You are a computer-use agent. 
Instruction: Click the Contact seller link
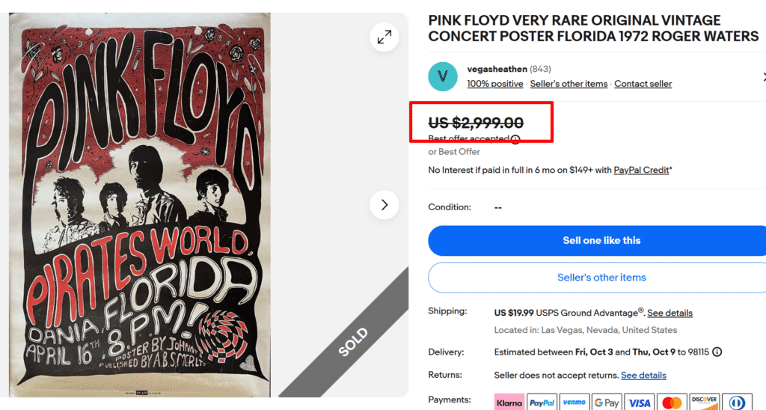[643, 84]
